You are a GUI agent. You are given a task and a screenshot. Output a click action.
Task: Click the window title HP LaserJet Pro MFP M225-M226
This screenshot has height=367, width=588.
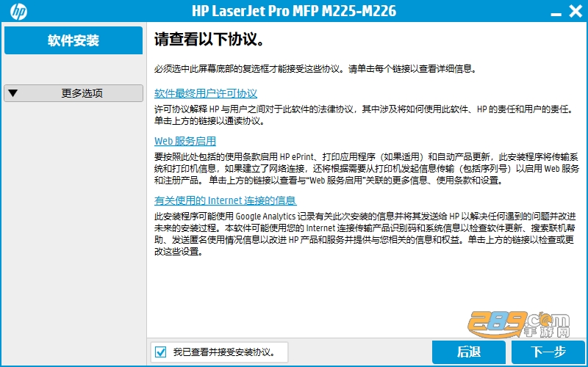pyautogui.click(x=294, y=11)
